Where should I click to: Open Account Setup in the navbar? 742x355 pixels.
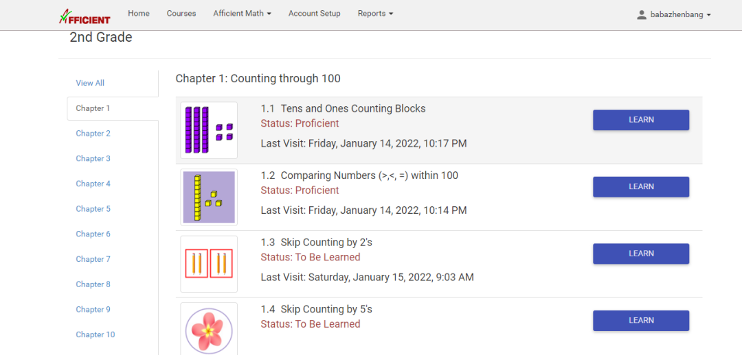[x=314, y=13]
